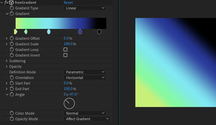Select the light cyan gradient color stop
This screenshot has width=216, height=125.
[x=49, y=32]
